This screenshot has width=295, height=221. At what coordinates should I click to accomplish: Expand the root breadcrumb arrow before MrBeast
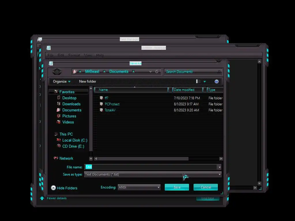[x=80, y=72]
